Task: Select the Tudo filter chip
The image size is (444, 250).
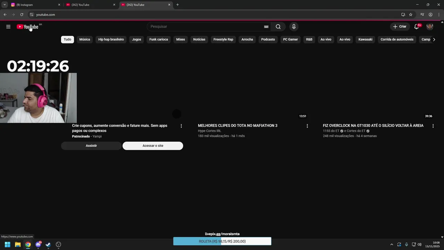Action: (67, 40)
